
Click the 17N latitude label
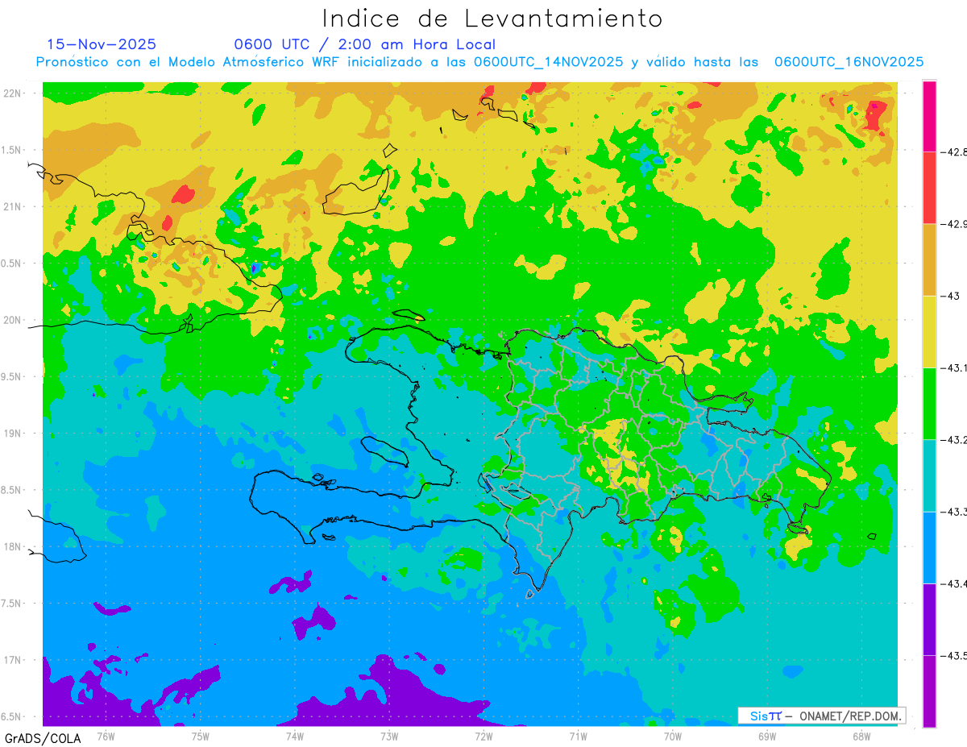(14, 660)
